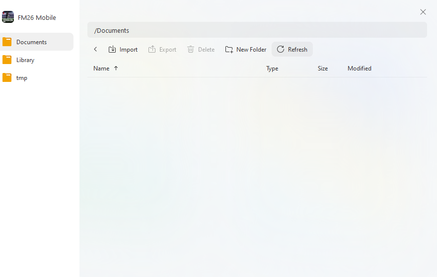Image resolution: width=437 pixels, height=277 pixels.
Task: Import a file into Documents
Action: tap(123, 49)
